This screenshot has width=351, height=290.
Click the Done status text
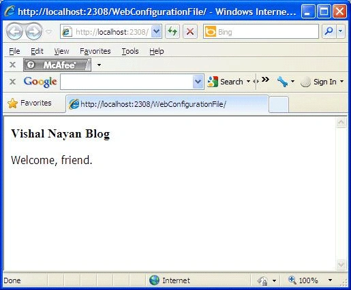tap(12, 280)
